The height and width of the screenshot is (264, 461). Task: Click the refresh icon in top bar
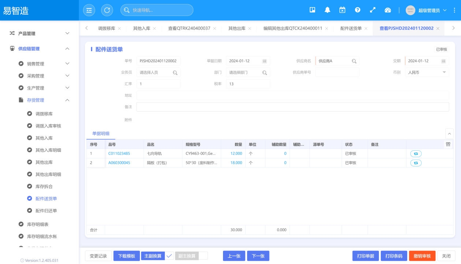tap(107, 10)
